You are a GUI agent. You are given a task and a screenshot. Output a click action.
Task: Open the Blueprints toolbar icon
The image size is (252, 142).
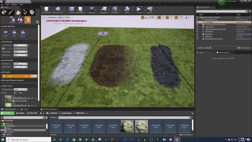click(x=104, y=10)
